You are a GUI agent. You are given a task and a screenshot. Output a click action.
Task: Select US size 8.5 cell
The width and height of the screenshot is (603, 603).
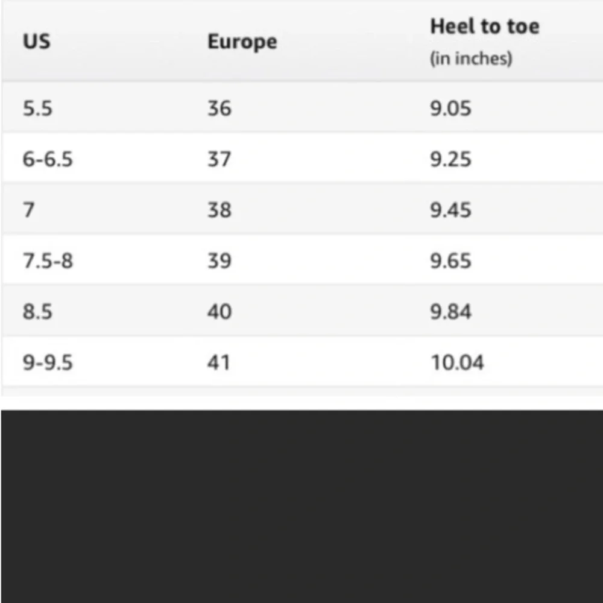pos(37,312)
